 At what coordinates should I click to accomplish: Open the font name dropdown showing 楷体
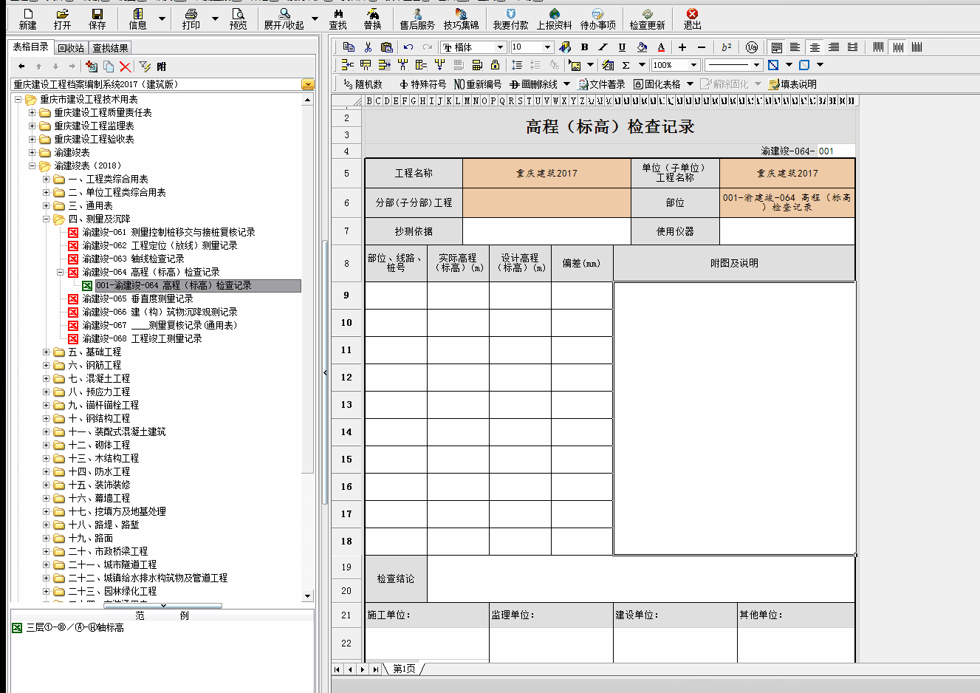[500, 47]
